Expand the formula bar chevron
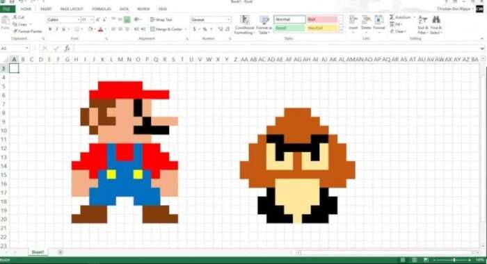The image size is (487, 264). coord(482,49)
